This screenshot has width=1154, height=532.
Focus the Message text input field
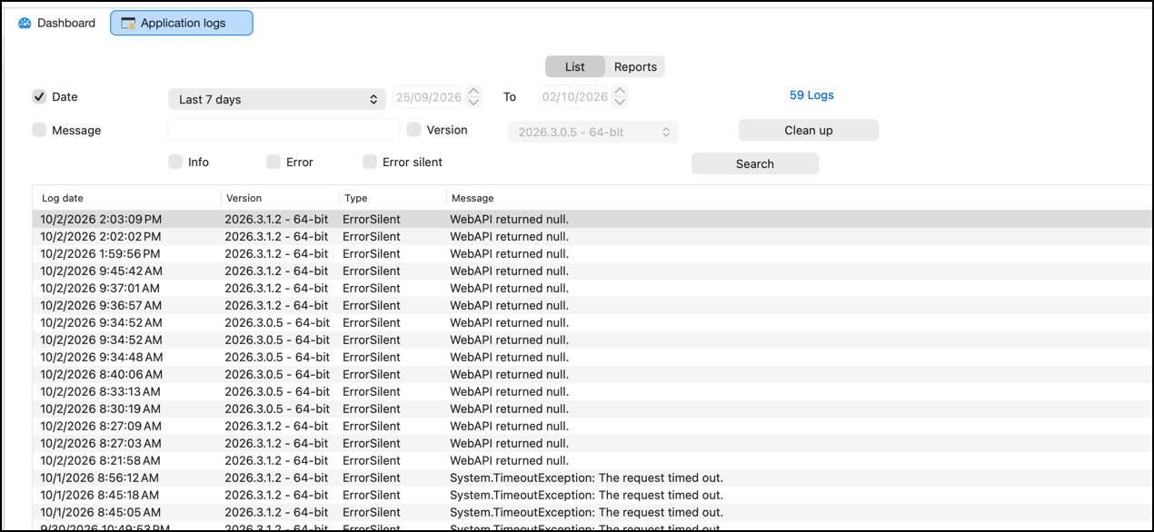coord(284,130)
